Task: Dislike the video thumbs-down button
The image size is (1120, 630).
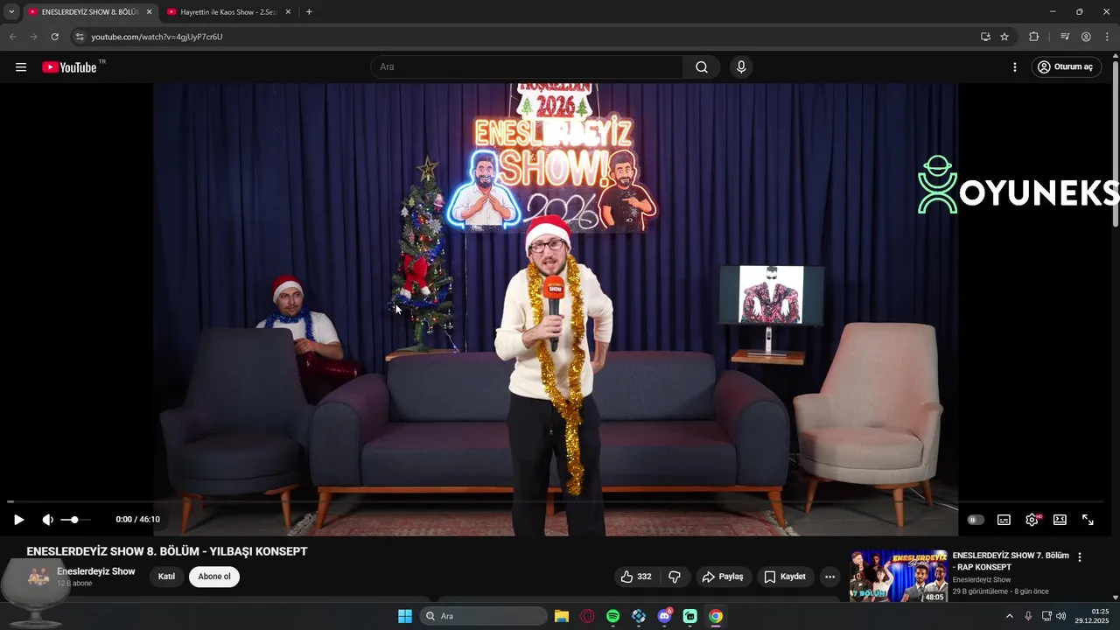Action: point(675,577)
